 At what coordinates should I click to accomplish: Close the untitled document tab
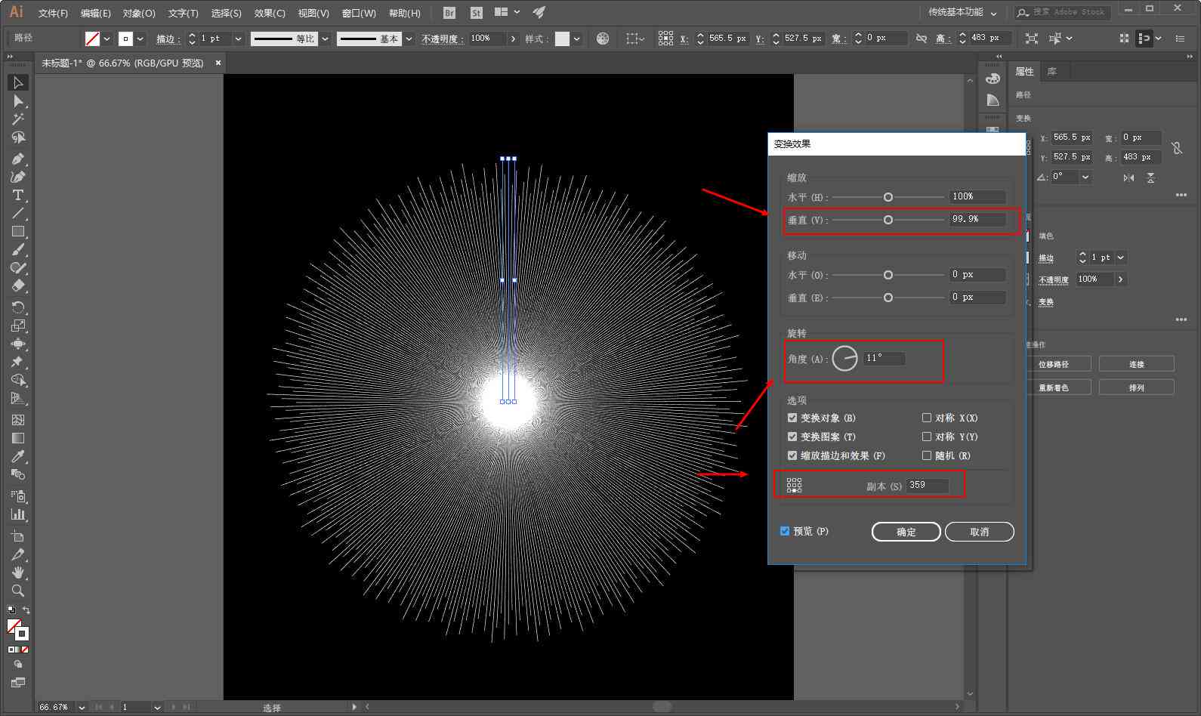pos(218,63)
